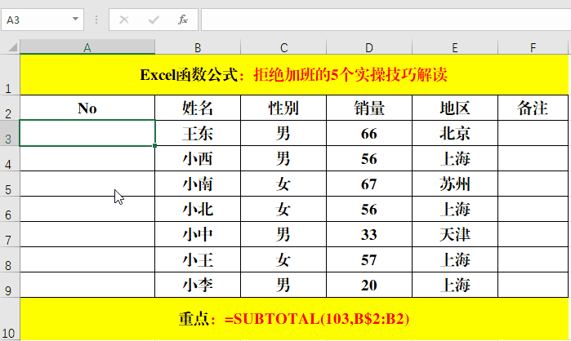Click the empty 备注 cell in 王东's row

(533, 133)
